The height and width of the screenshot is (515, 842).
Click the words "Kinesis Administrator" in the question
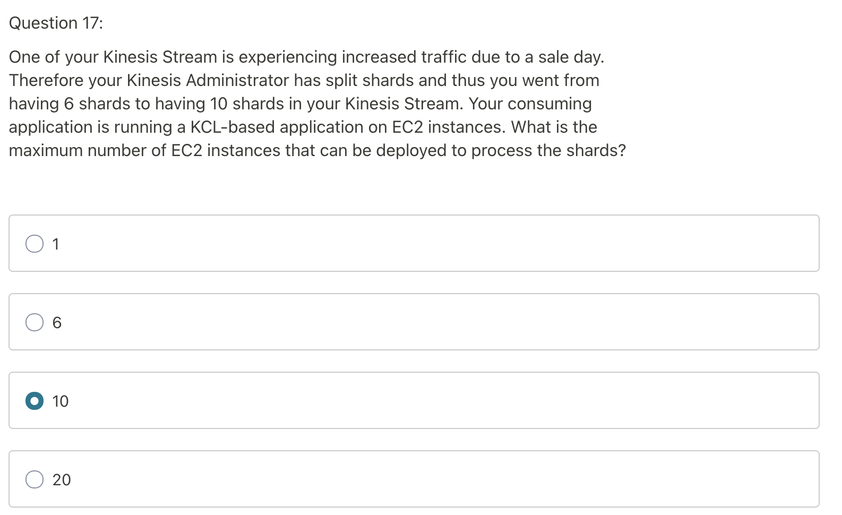(x=208, y=81)
